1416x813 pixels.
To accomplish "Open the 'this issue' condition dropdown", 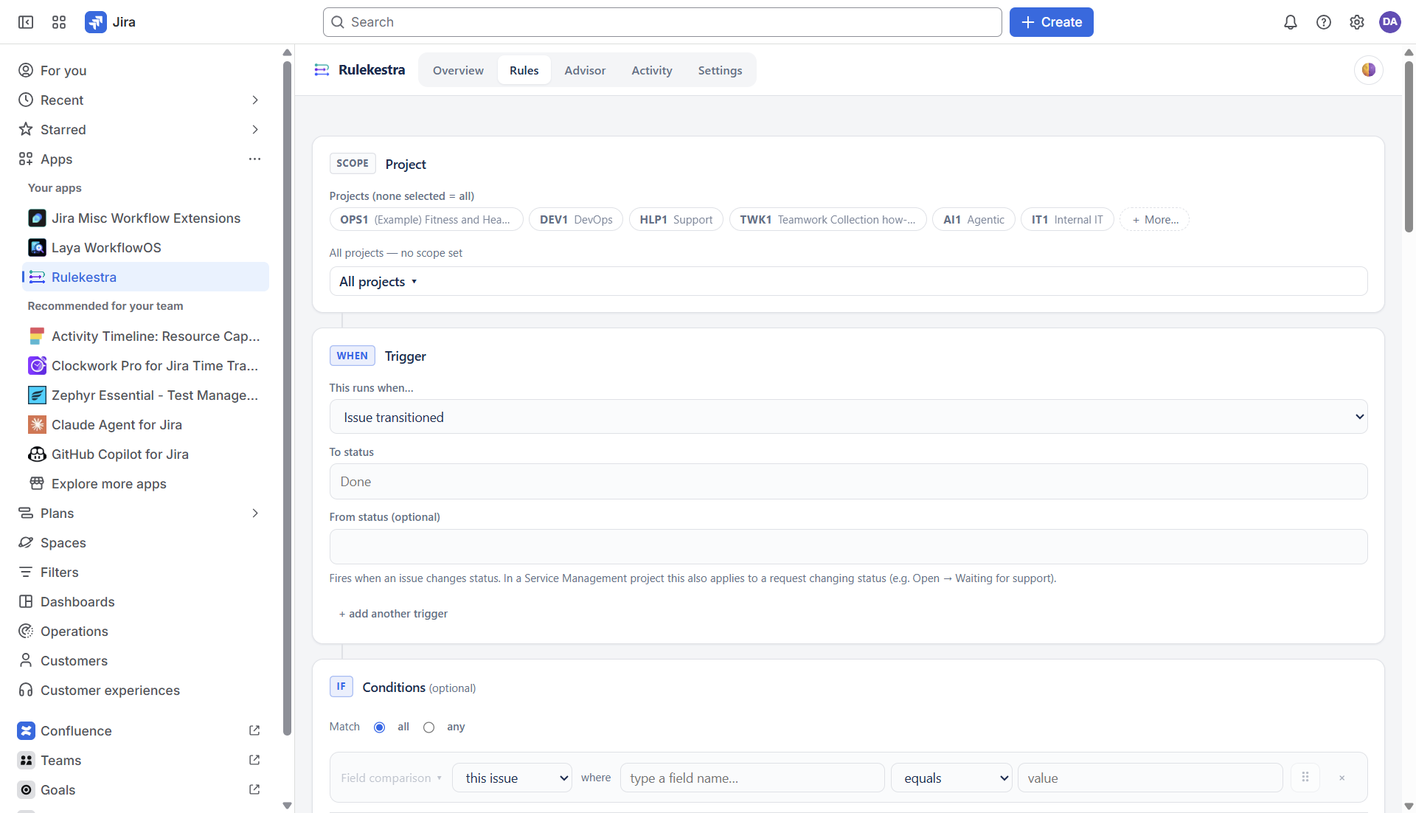I will coord(512,778).
